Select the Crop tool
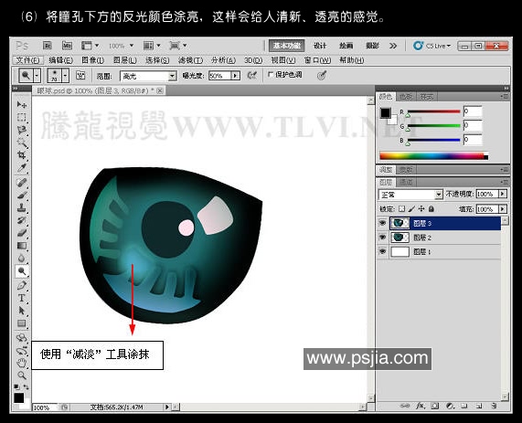The width and height of the screenshot is (522, 423). coord(22,154)
